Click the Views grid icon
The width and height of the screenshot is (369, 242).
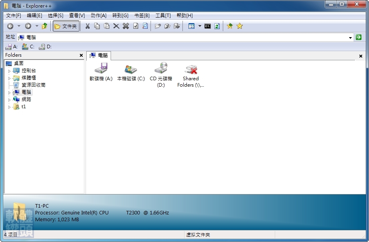[x=192, y=26]
